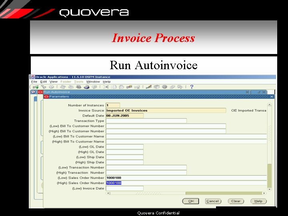Click the Print toolbar icon
The width and height of the screenshot is (288, 216).
point(86,87)
